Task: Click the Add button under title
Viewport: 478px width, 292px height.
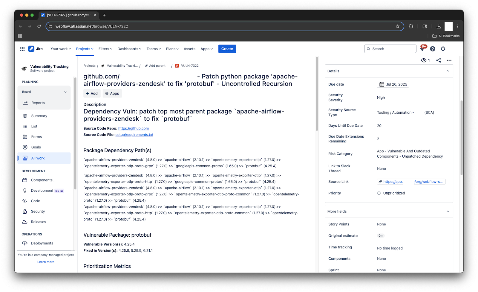Action: tap(92, 93)
